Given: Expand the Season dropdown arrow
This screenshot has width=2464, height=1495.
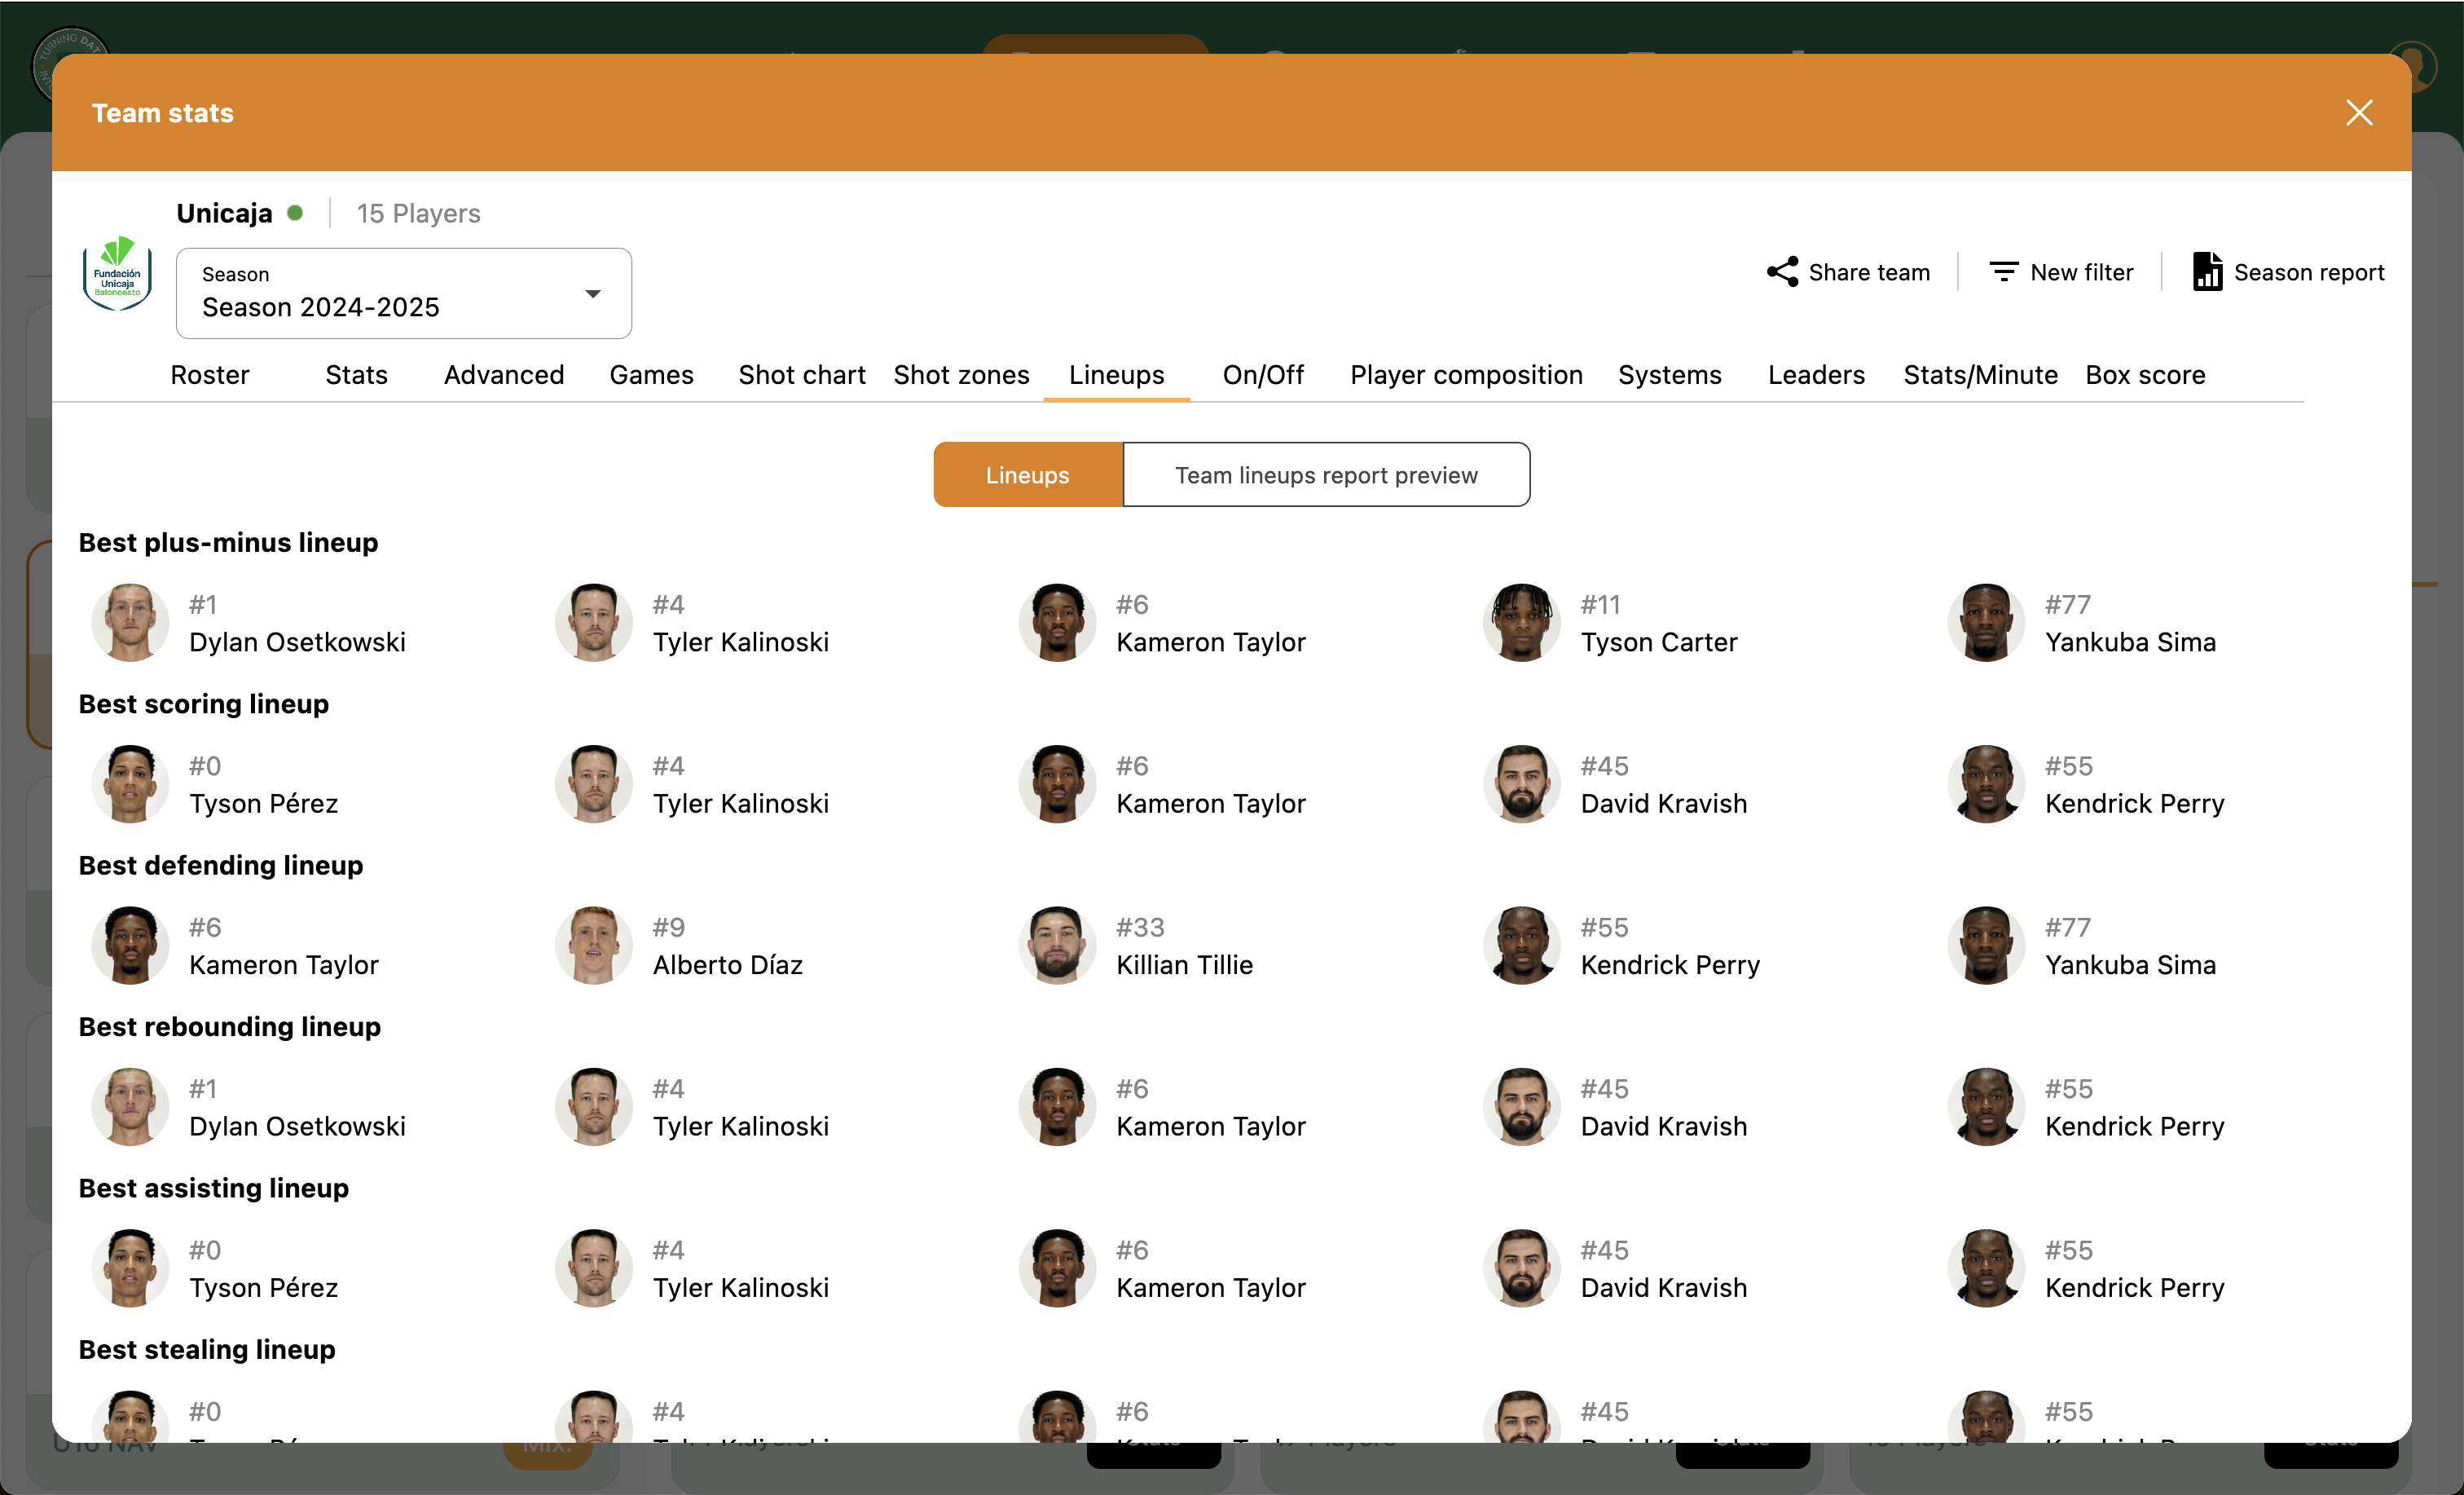Looking at the screenshot, I should pyautogui.click(x=593, y=294).
